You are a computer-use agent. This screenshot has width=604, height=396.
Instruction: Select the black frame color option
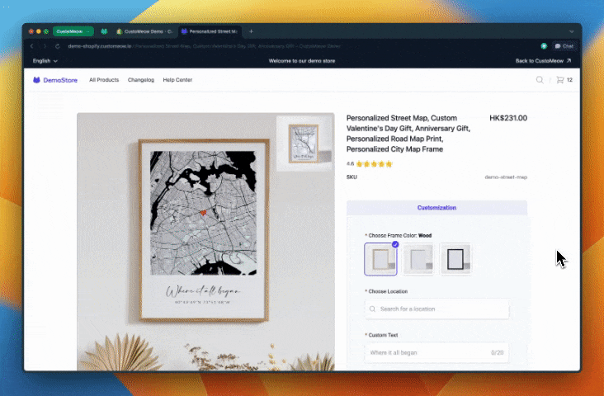point(455,259)
